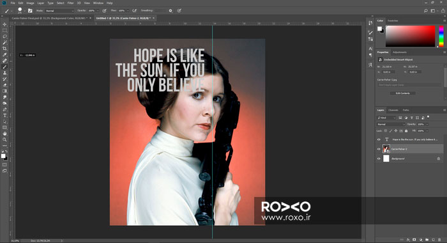Click the Carrie-Fisher-2 layer thumbnail
This screenshot has width=447, height=243.
386,149
